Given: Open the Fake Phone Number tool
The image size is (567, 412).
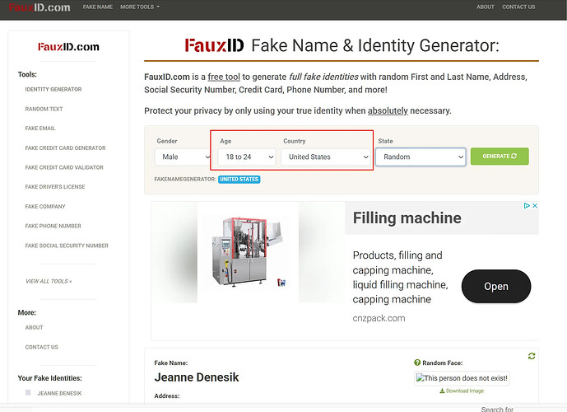Looking at the screenshot, I should (x=53, y=226).
